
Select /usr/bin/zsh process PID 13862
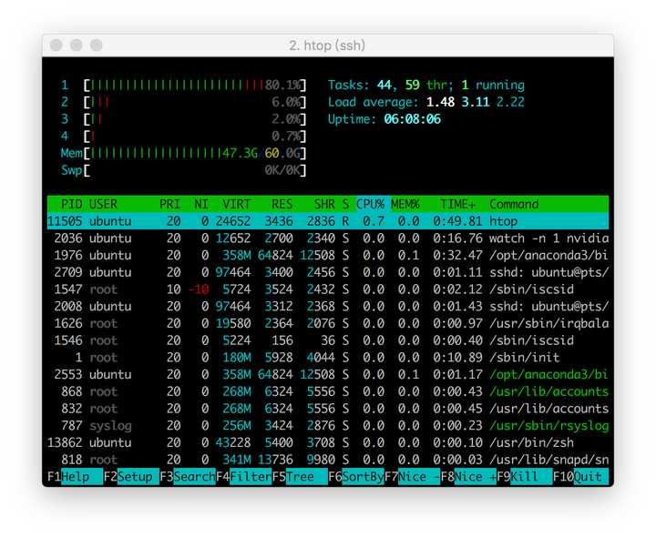(328, 442)
